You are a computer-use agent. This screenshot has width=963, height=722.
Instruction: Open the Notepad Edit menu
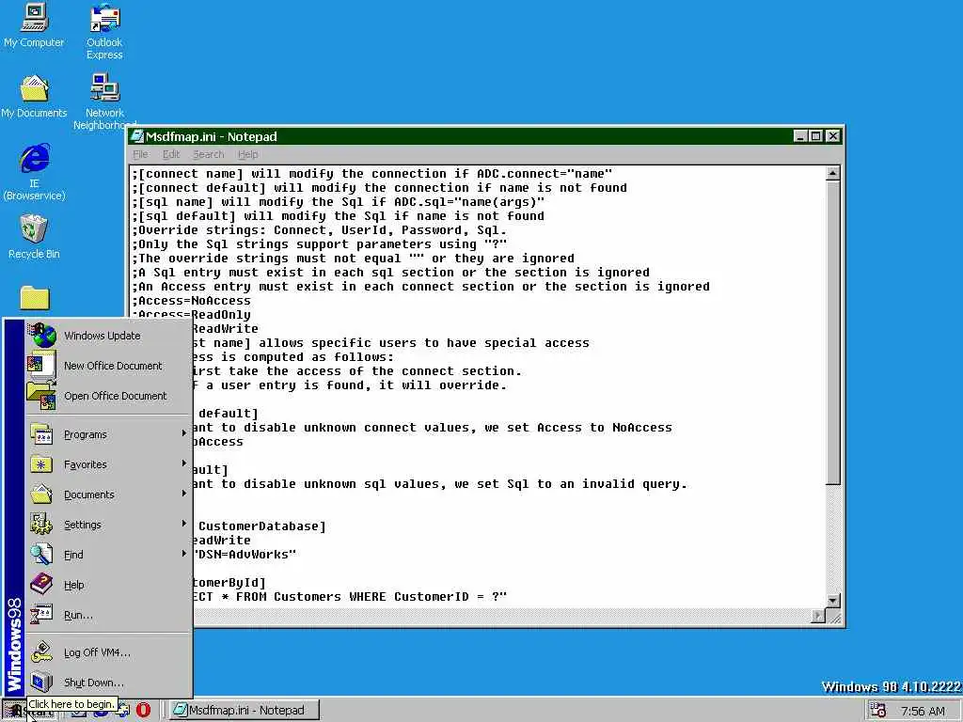(x=171, y=155)
